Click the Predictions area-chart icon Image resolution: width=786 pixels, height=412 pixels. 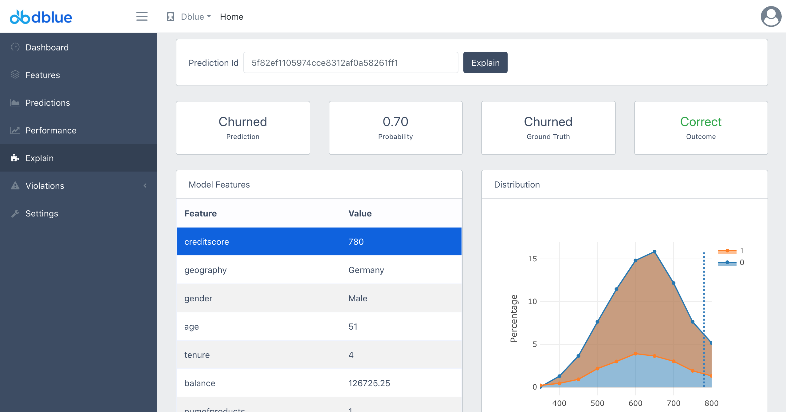[15, 102]
